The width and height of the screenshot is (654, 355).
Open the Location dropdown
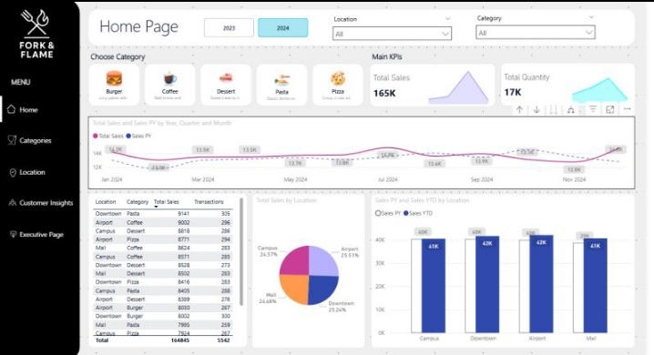[392, 34]
